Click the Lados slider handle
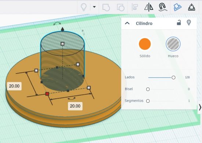 point(173,78)
